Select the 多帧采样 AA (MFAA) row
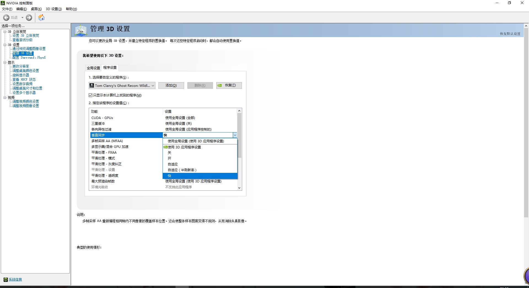Image resolution: width=529 pixels, height=288 pixels. [x=127, y=141]
